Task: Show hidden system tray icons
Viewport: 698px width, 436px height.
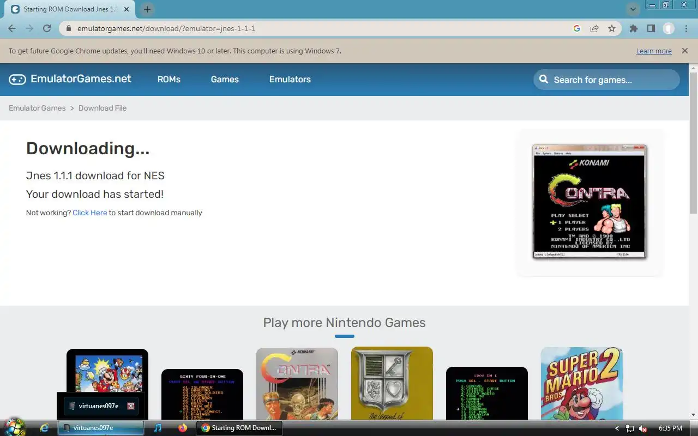Action: click(x=617, y=428)
